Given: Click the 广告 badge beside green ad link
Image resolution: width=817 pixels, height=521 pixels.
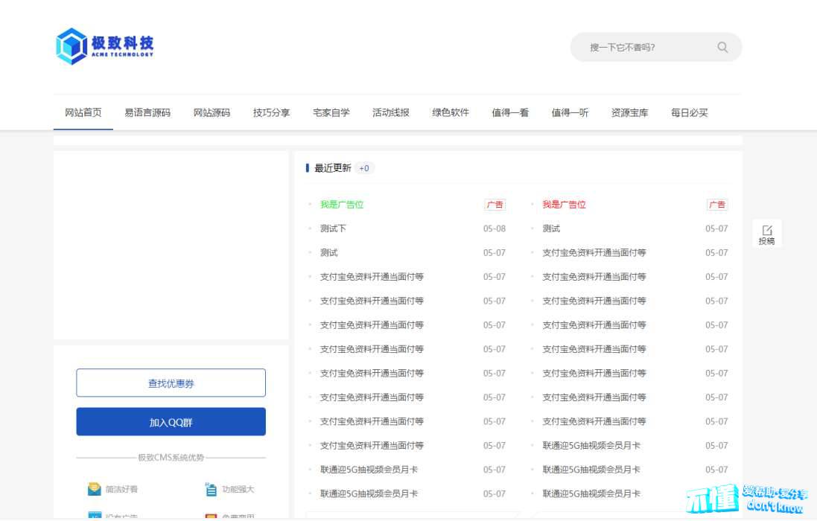Looking at the screenshot, I should (x=495, y=205).
